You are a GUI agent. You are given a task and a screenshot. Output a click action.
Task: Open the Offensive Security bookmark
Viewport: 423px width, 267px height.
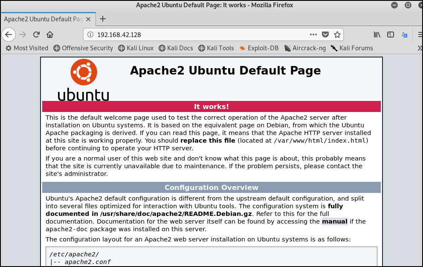pos(83,48)
